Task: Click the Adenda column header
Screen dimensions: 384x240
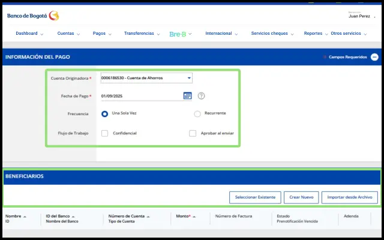Action: pyautogui.click(x=351, y=216)
